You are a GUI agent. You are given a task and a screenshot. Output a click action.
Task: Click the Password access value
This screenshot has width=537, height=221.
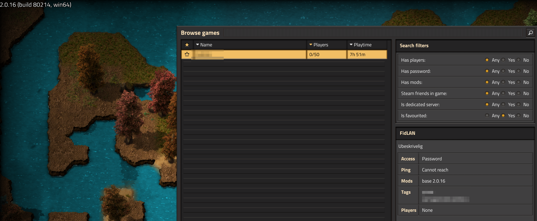pyautogui.click(x=432, y=159)
